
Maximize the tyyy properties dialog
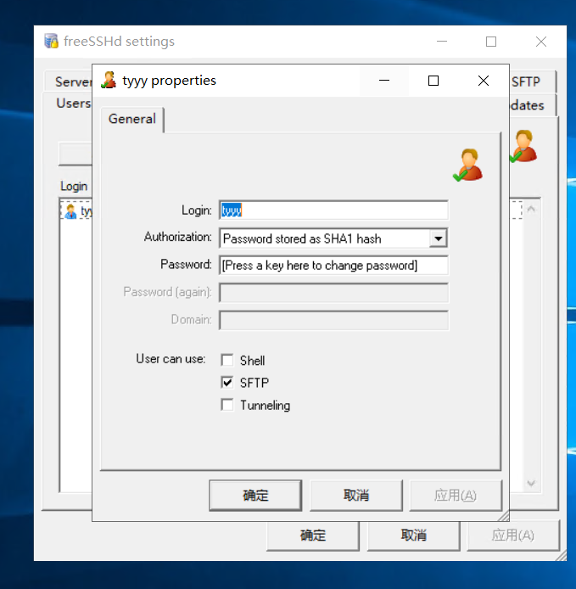tap(433, 81)
